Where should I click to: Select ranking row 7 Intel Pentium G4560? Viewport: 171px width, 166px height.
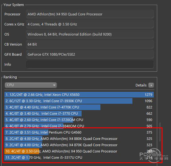[79, 132]
